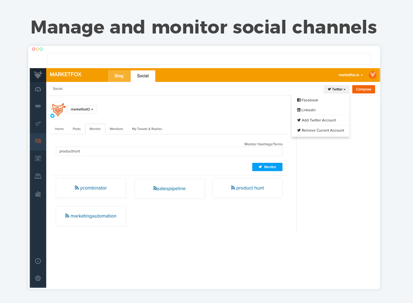Screen dimensions: 413x303
Task: Switch to the Social tab
Action: [143, 76]
